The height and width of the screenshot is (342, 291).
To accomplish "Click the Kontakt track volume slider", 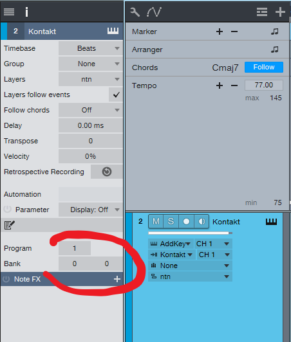I will [x=190, y=233].
